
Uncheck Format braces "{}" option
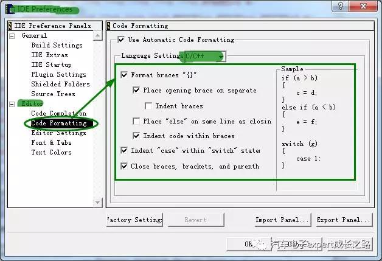125,75
